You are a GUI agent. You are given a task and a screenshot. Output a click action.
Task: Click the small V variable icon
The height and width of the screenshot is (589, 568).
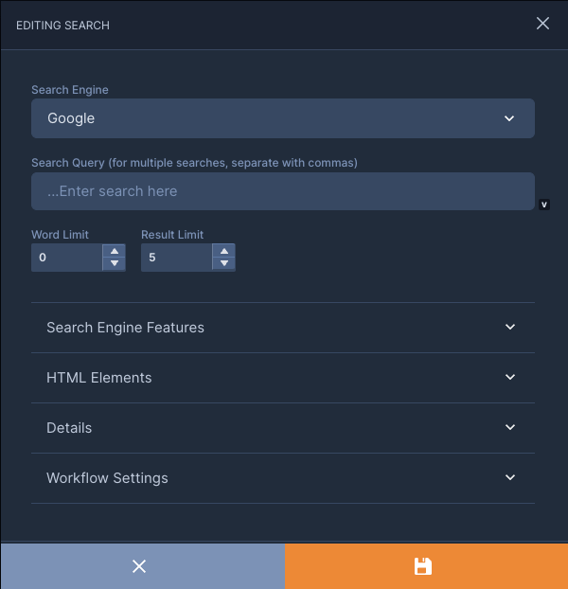point(544,205)
